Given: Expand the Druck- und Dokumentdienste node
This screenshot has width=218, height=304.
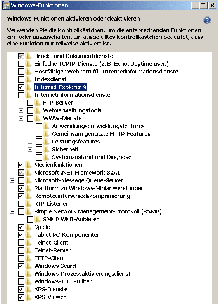Looking at the screenshot, I should [12, 56].
